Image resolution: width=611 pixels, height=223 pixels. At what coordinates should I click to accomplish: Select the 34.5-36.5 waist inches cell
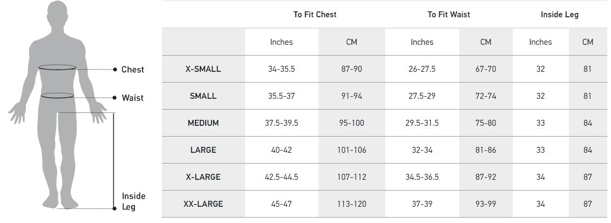[x=422, y=177]
